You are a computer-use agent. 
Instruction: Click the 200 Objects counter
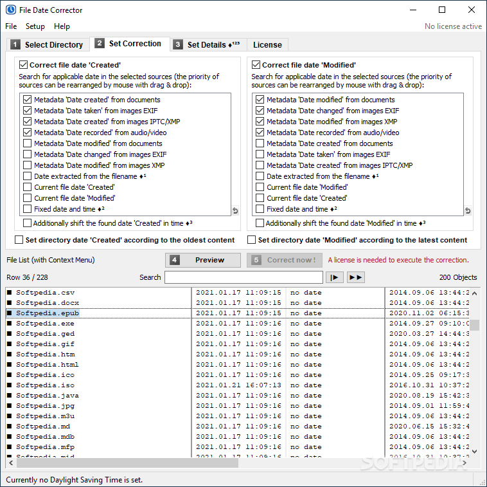point(458,277)
